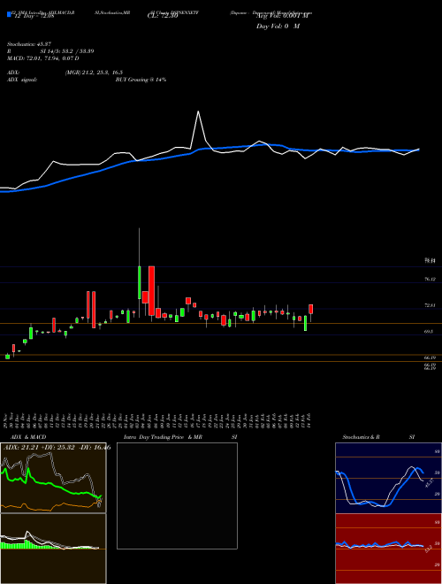Click the 'Avg Vol: 0.001 M' readout
The image size is (442, 584).
(282, 16)
